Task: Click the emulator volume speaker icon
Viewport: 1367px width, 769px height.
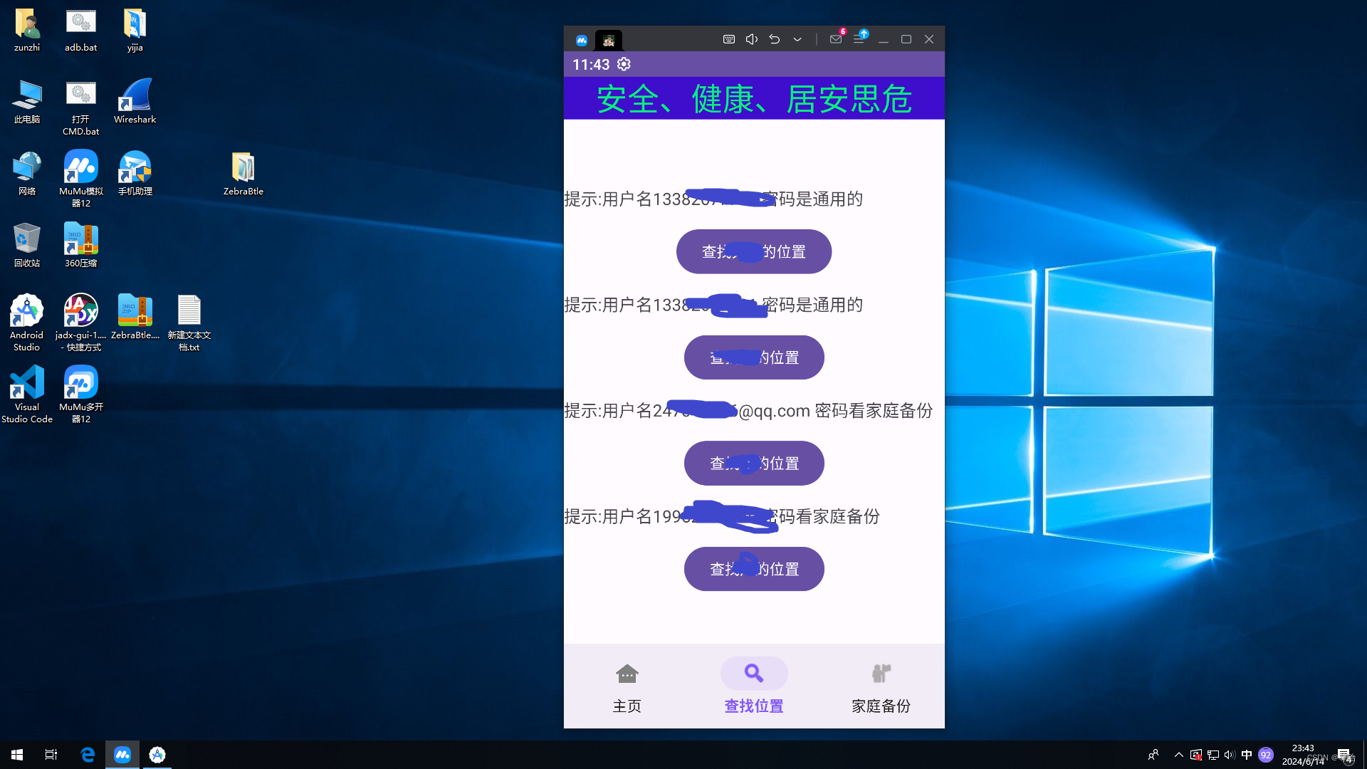Action: [751, 39]
